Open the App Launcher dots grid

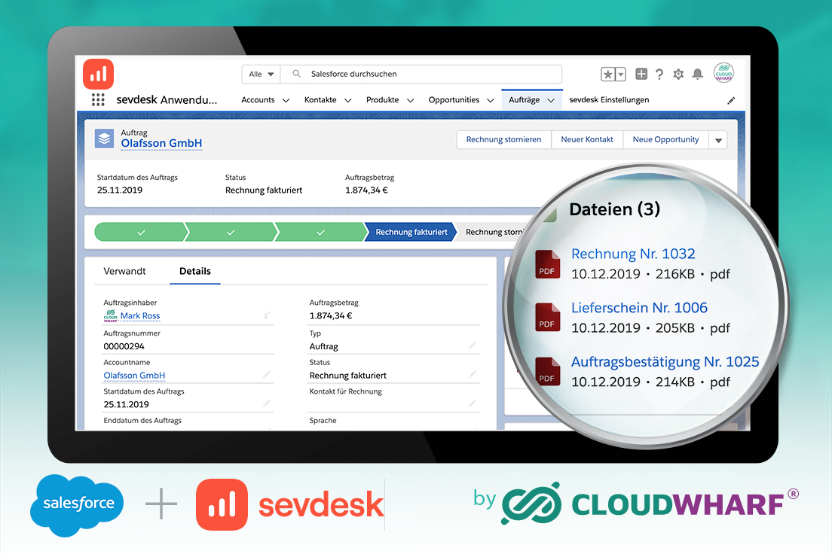coord(98,99)
